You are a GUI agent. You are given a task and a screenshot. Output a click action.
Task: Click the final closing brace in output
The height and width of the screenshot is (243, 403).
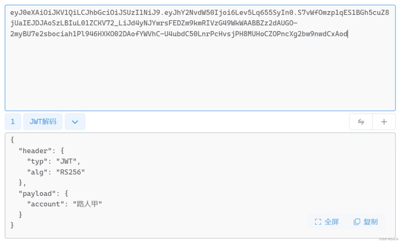tap(12, 225)
